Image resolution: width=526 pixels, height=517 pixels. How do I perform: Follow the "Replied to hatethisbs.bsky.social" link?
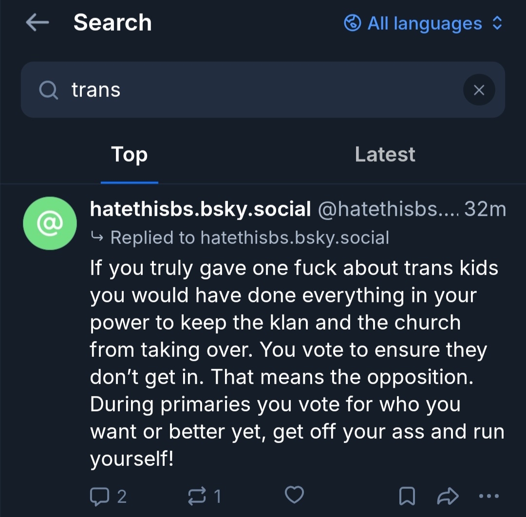pos(249,238)
